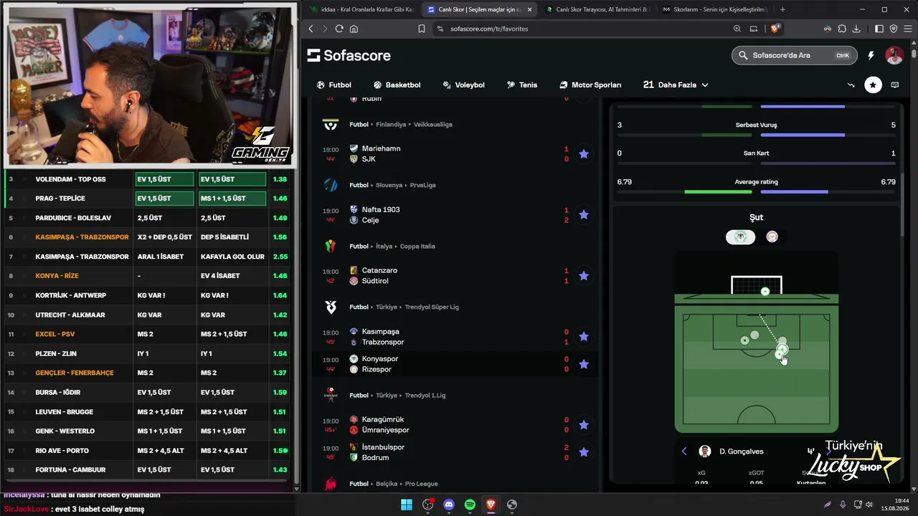Open the Trendyol Süper Lig league logo
918x516 pixels.
331,307
